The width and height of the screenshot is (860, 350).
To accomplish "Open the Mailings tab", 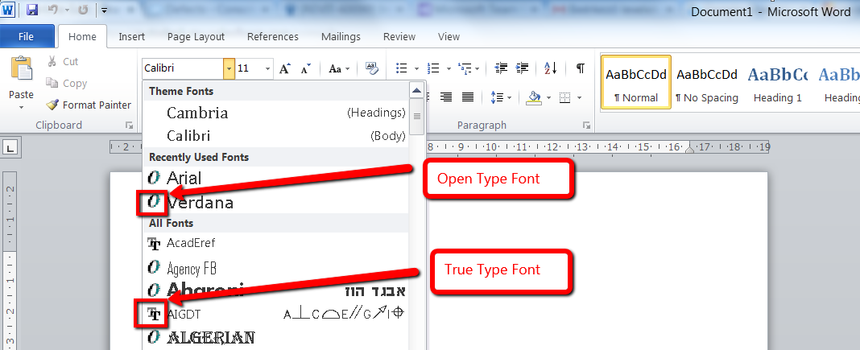I will coord(341,37).
